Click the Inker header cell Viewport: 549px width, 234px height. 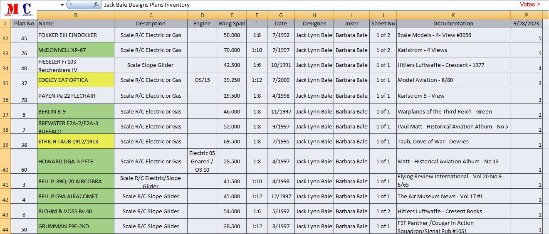point(351,23)
